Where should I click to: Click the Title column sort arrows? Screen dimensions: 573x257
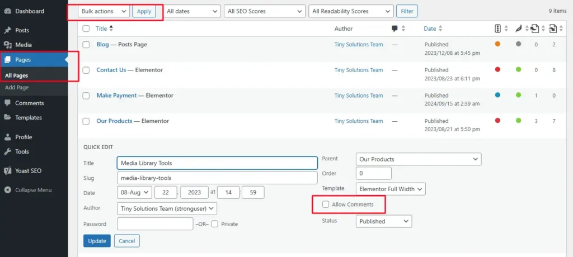click(111, 28)
